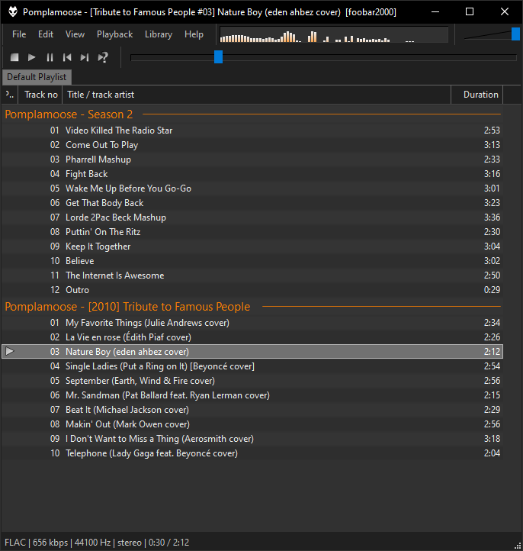Select track My Favorite Things (Julie Andrews cover)
This screenshot has width=523, height=551.
(x=252, y=323)
